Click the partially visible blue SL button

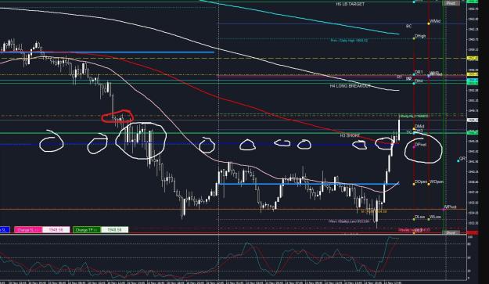(x=5, y=230)
